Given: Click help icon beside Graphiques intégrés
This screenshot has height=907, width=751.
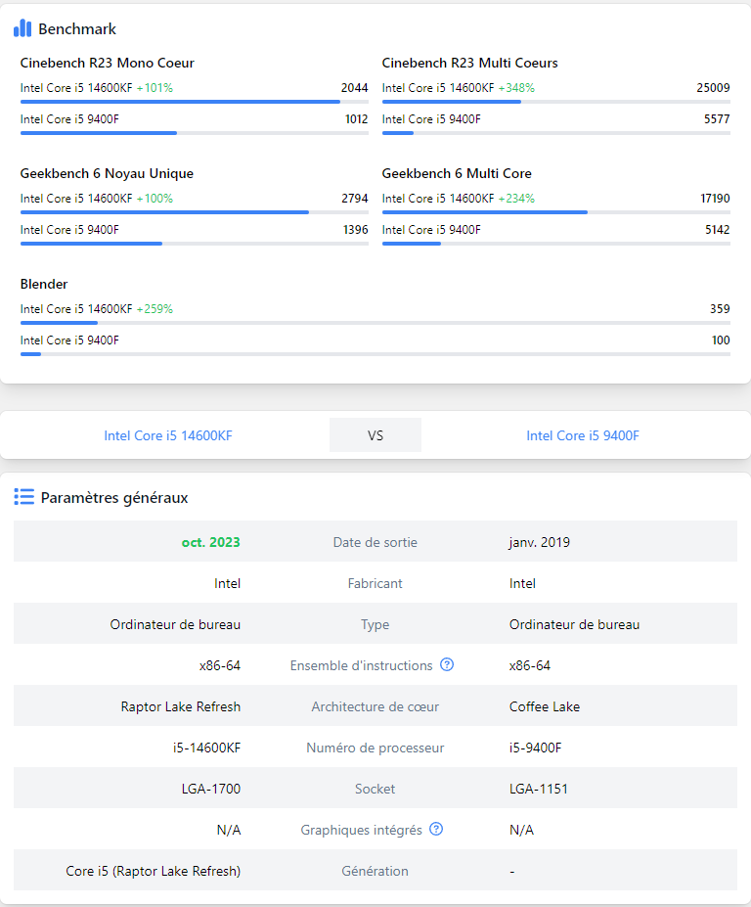Looking at the screenshot, I should click(x=436, y=830).
